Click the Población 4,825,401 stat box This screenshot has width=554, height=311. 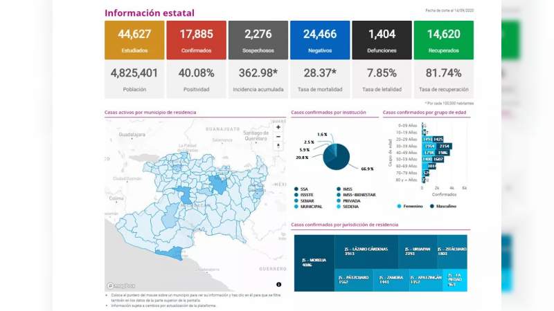[134, 79]
